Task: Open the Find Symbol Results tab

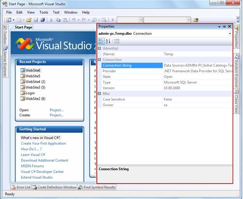Action: pyautogui.click(x=96, y=187)
